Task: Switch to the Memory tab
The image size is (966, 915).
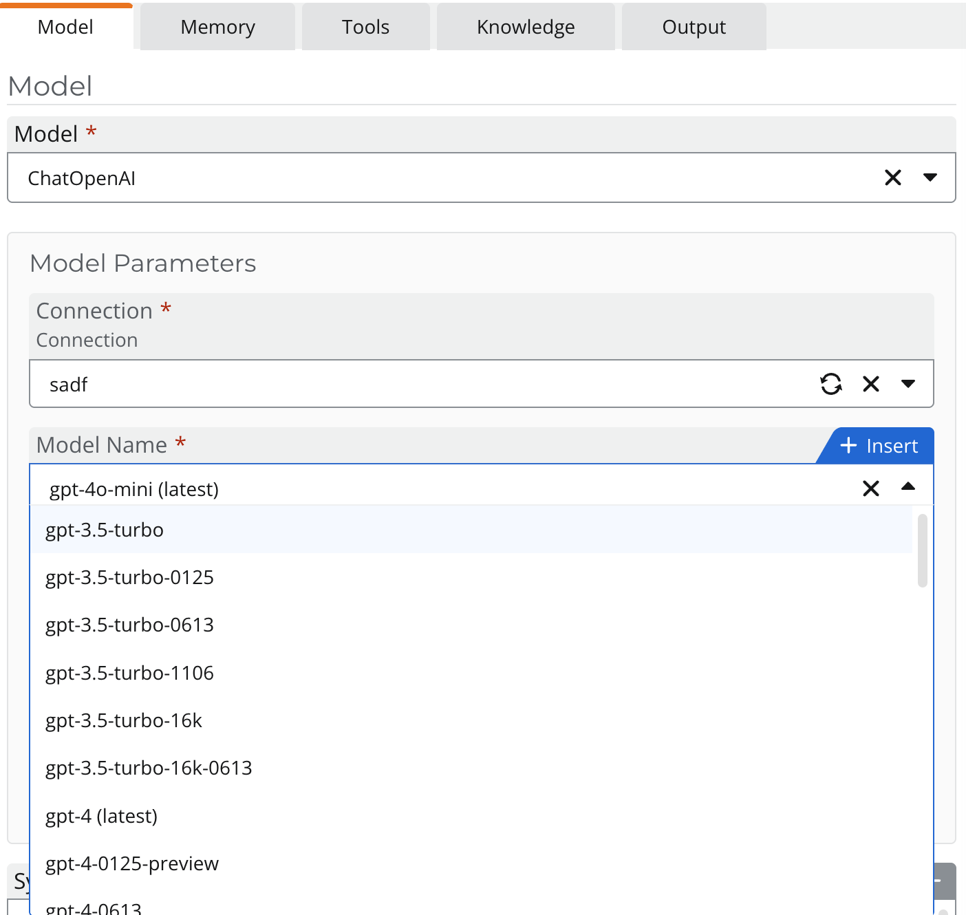Action: tap(217, 28)
